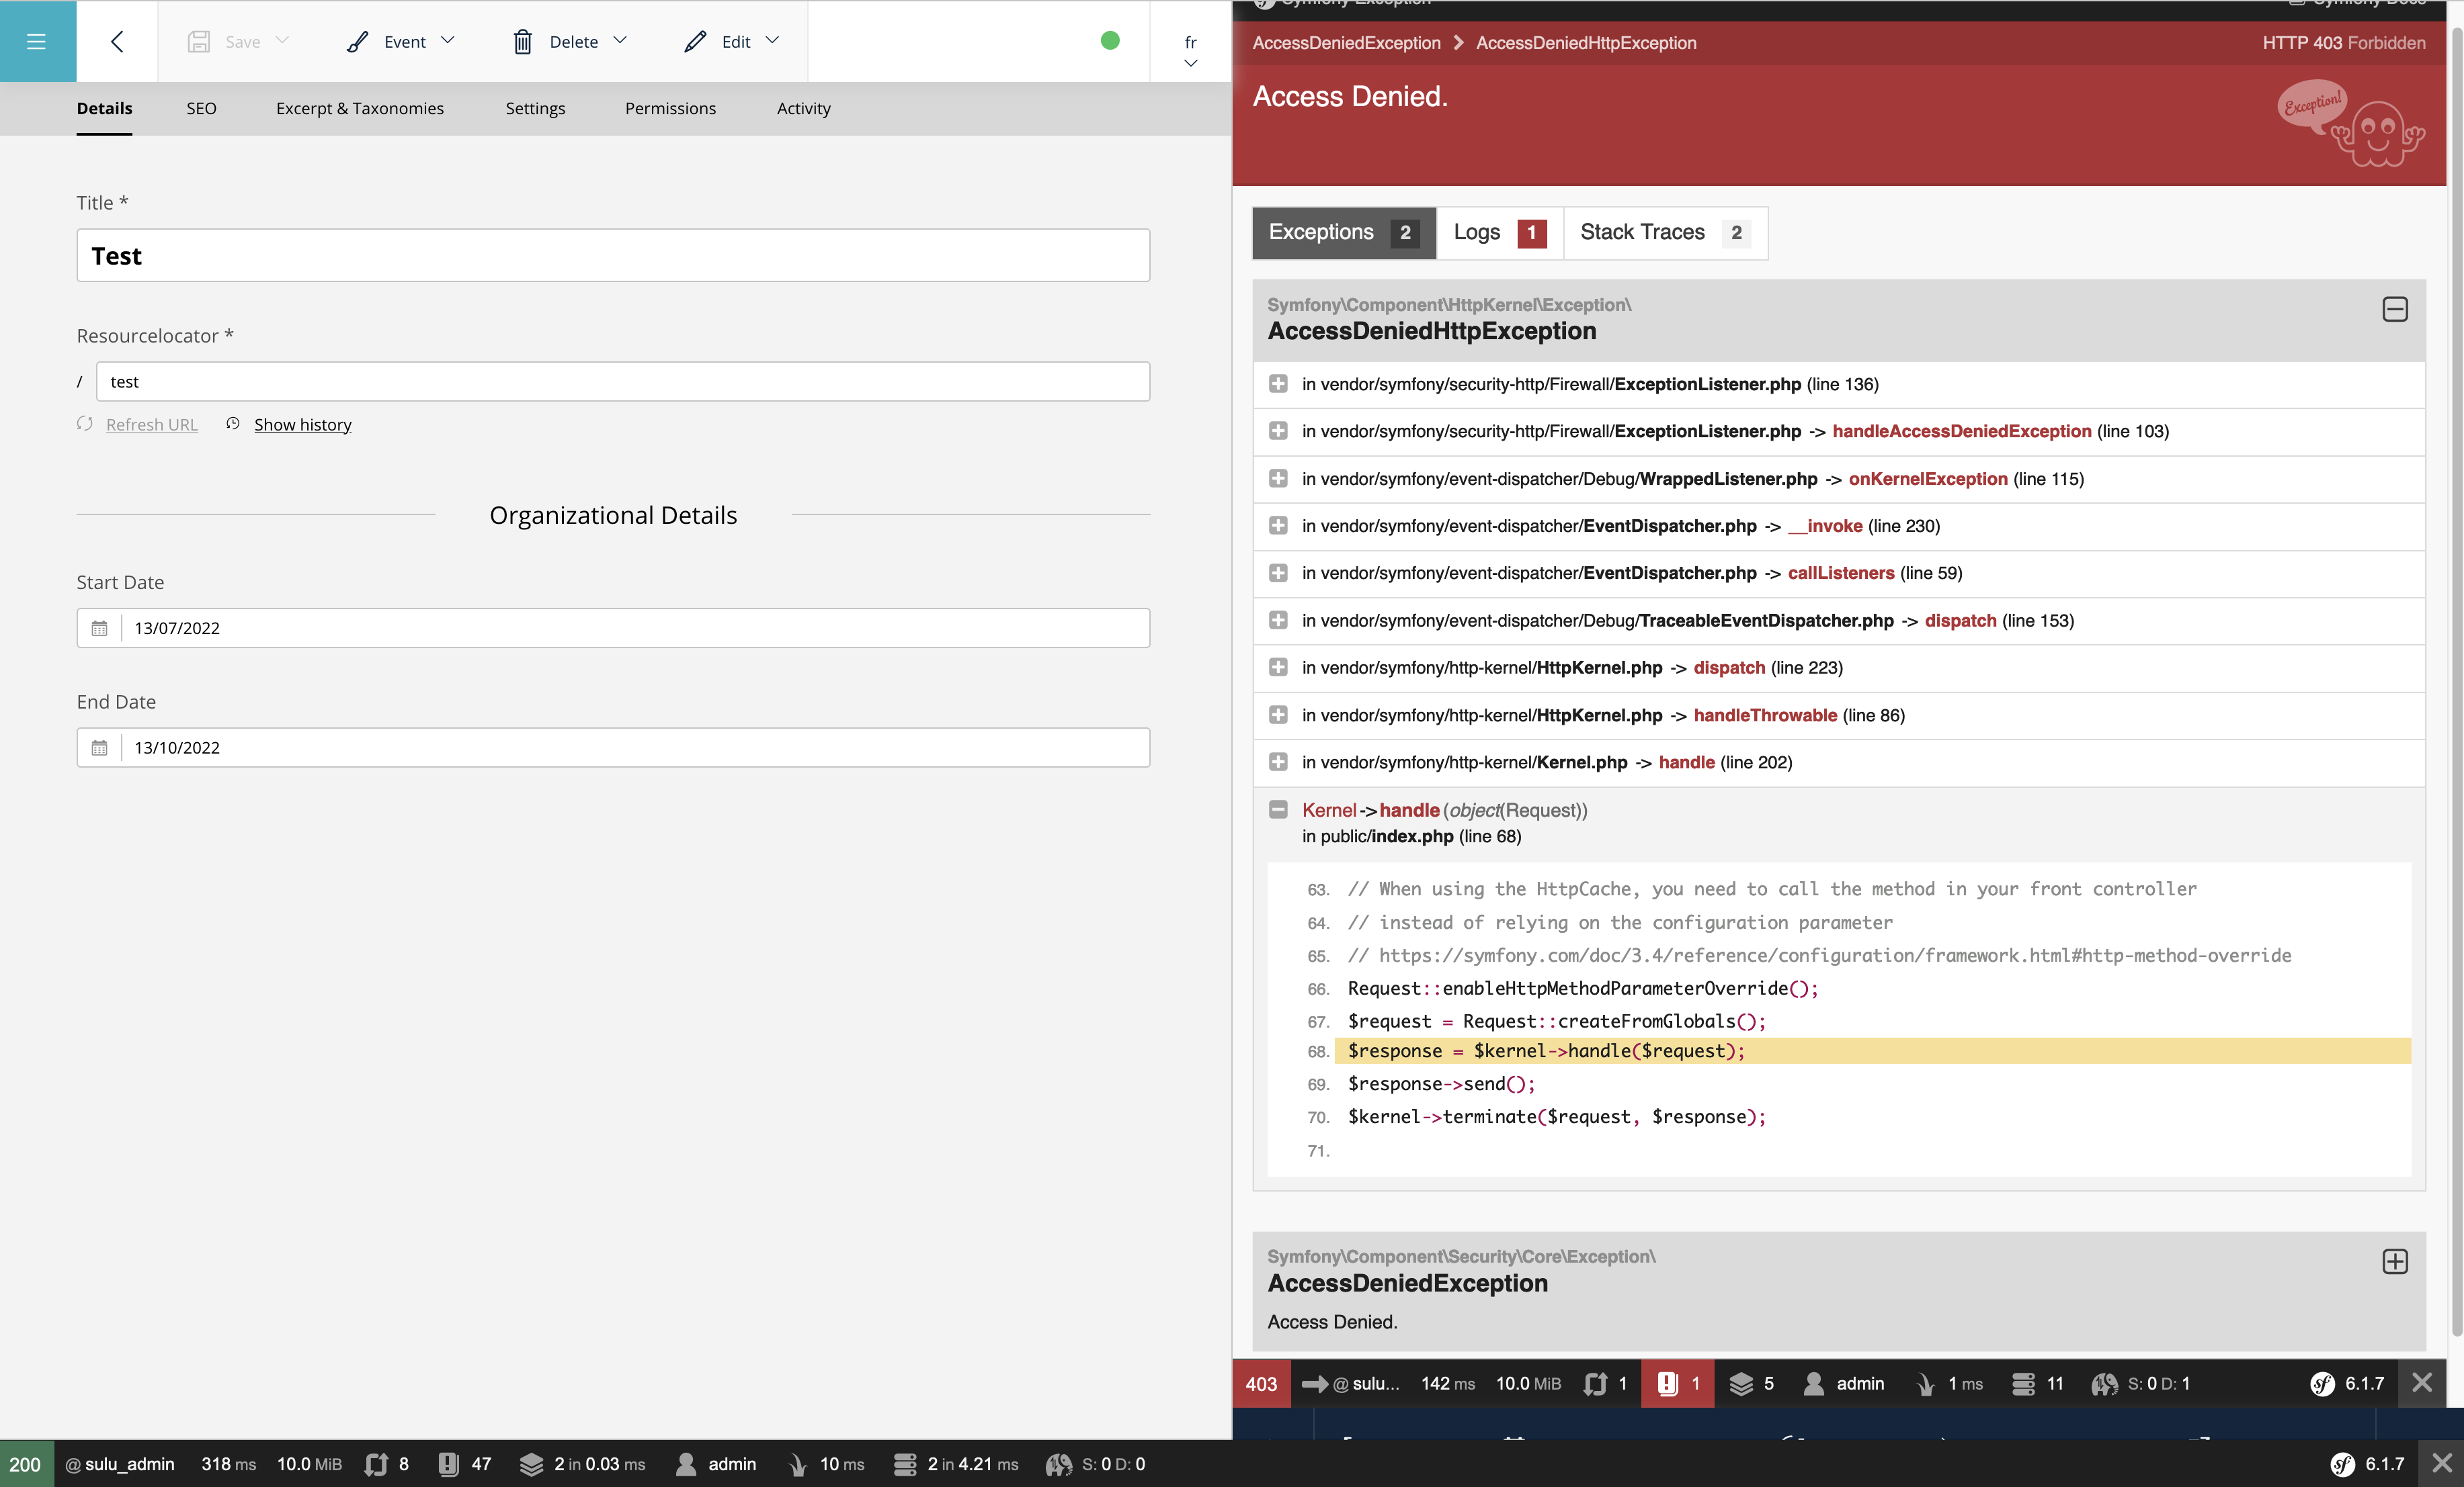Open the Stack Traces tab
This screenshot has width=2464, height=1487.
[x=1643, y=232]
